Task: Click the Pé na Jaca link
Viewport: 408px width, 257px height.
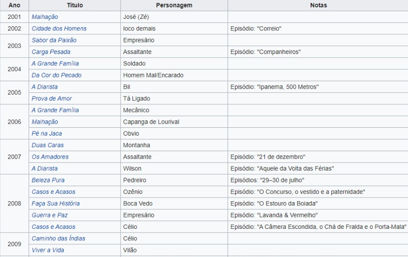Action: [x=47, y=134]
